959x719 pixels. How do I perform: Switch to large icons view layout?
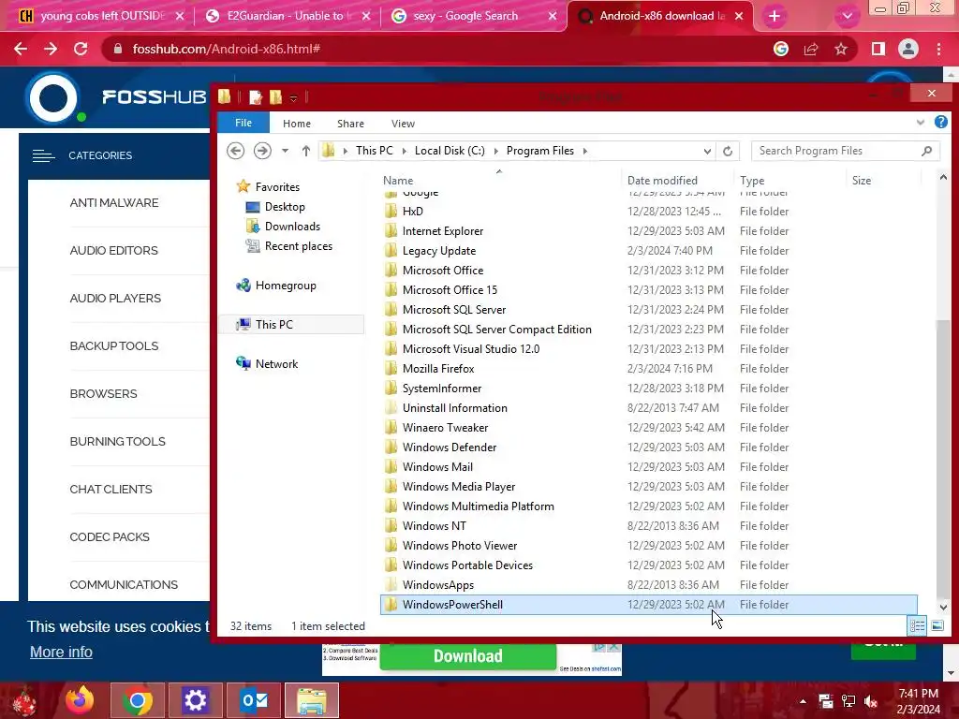937,625
